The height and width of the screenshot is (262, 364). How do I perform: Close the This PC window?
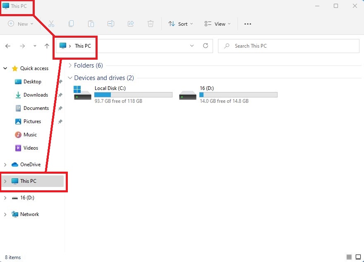pos(355,6)
